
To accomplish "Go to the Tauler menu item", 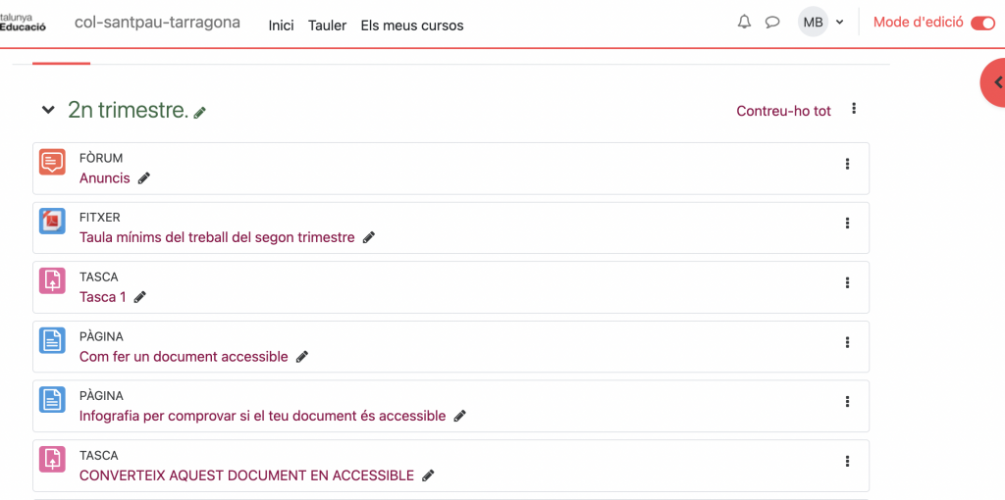I will [327, 25].
